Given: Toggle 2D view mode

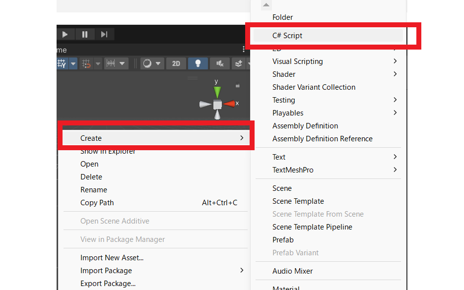Looking at the screenshot, I should pos(176,63).
